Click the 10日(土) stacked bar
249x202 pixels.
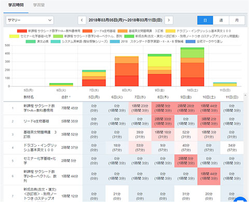point(192,67)
